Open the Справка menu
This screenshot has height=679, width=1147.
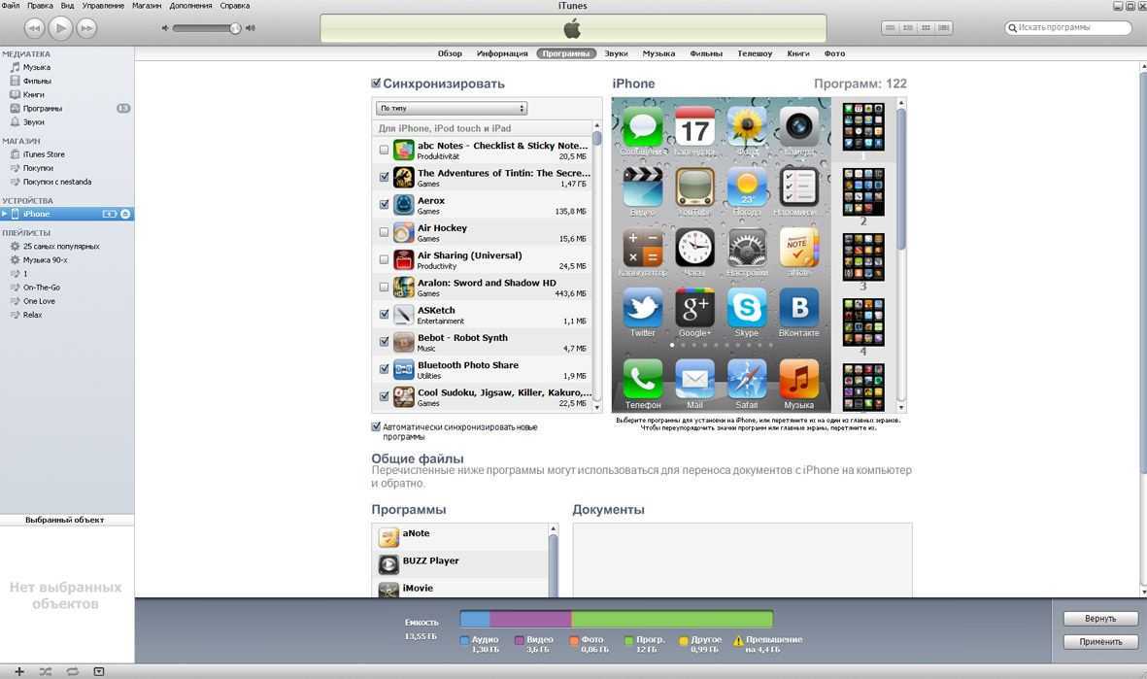(235, 5)
